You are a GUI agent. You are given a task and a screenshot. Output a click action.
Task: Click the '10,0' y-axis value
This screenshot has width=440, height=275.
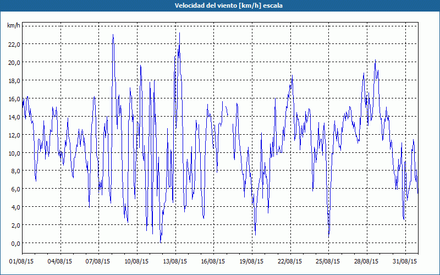[14, 153]
